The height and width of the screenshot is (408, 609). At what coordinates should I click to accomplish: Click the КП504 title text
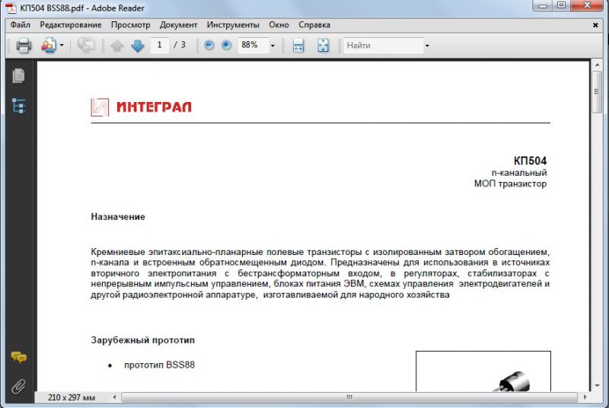(530, 161)
